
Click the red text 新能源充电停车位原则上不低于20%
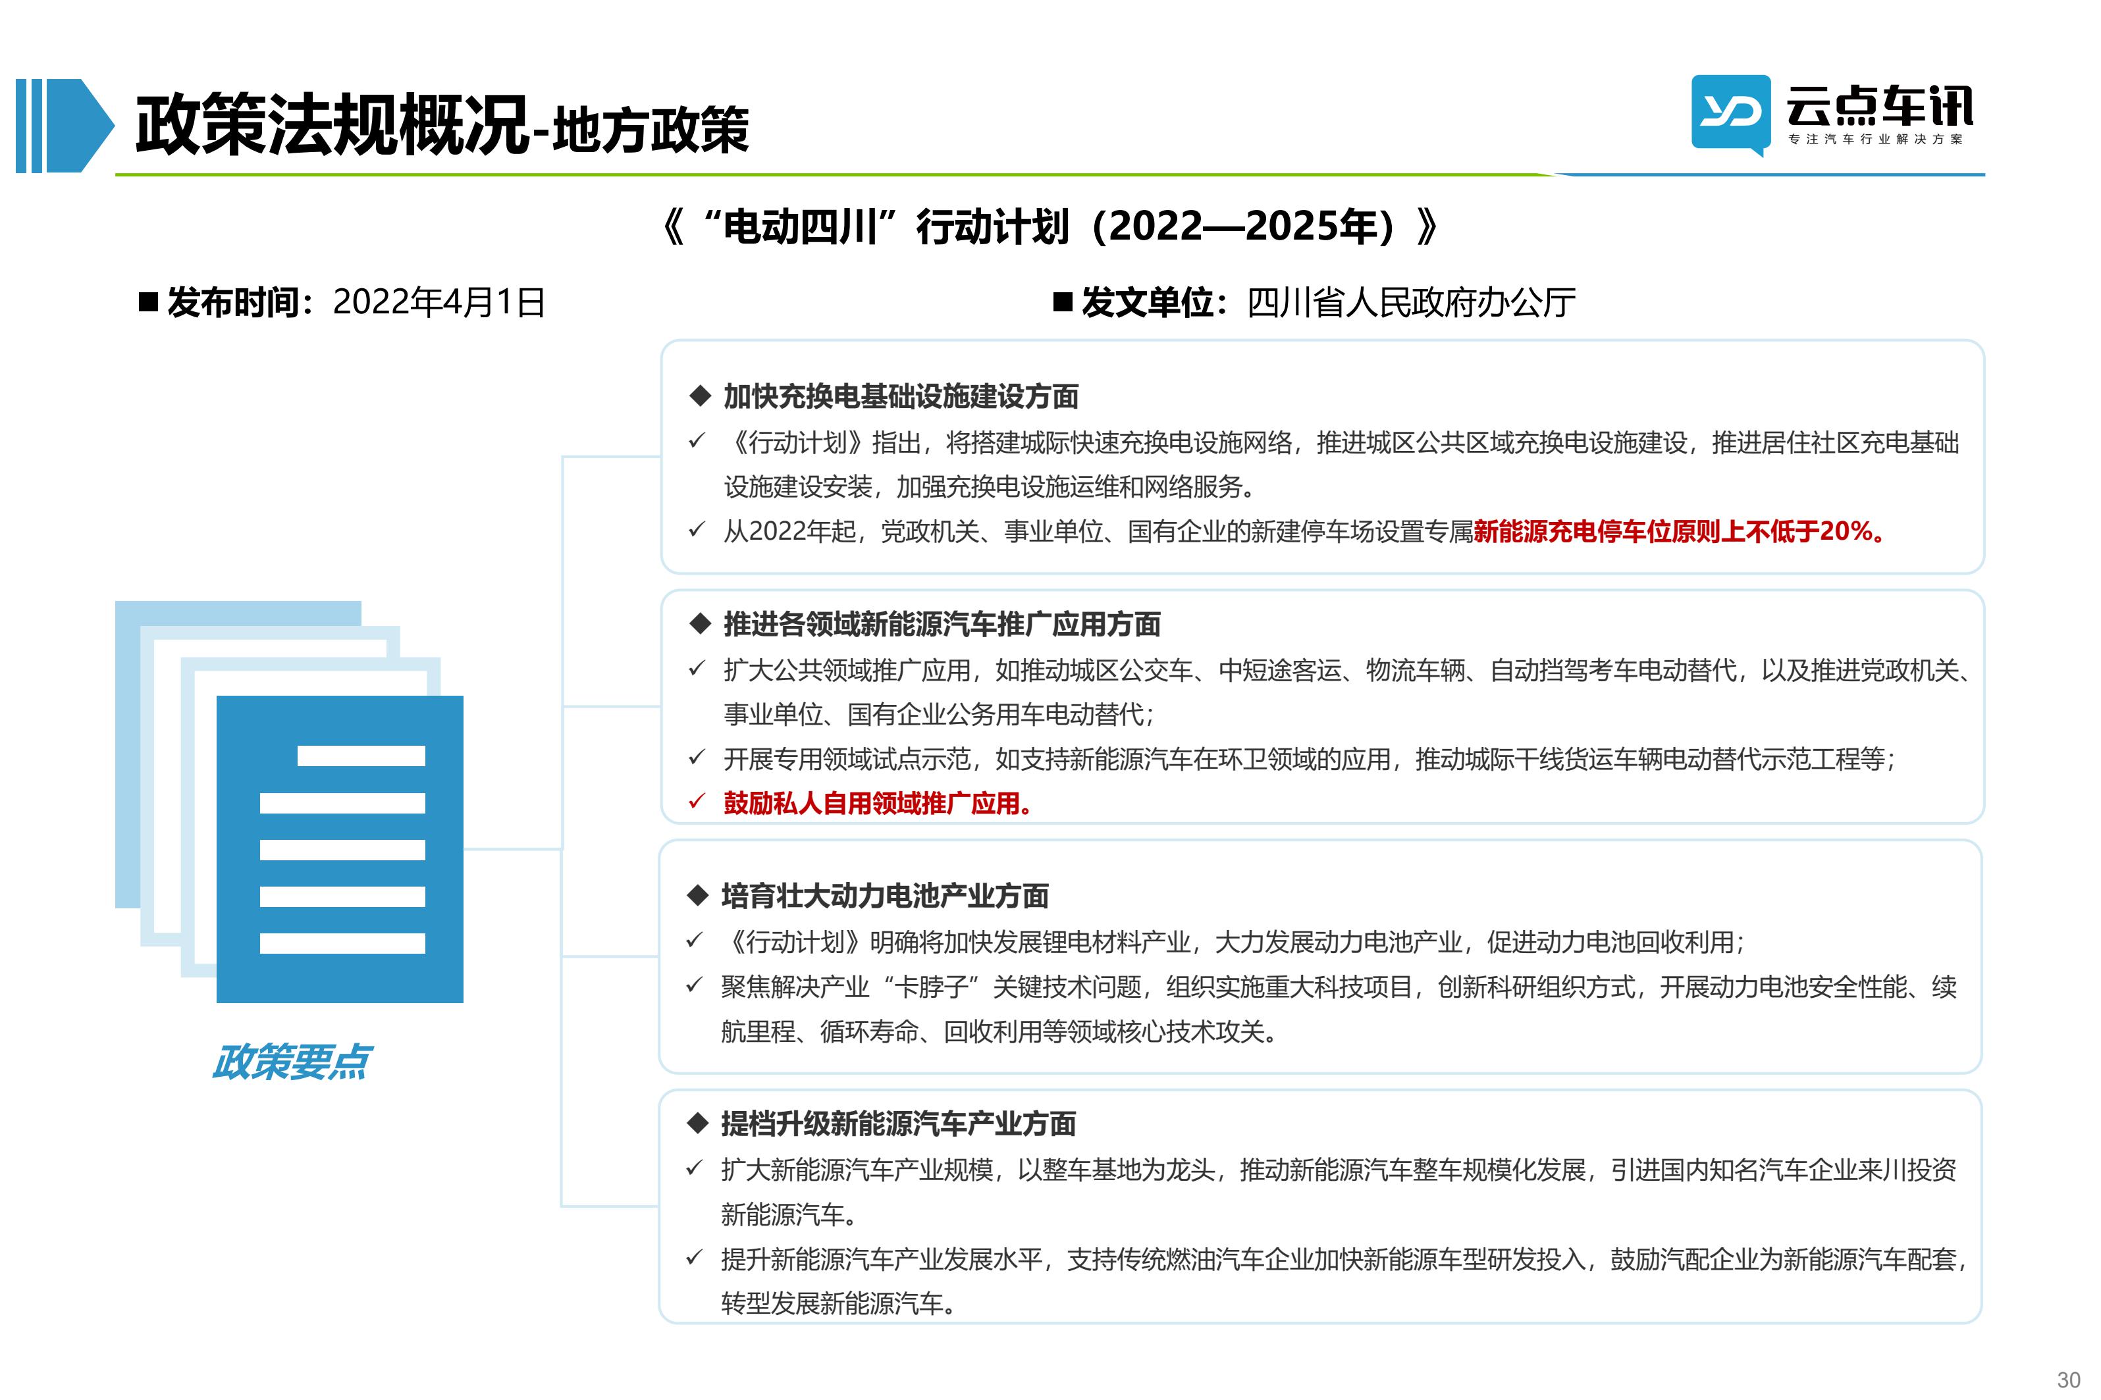coord(1680,532)
